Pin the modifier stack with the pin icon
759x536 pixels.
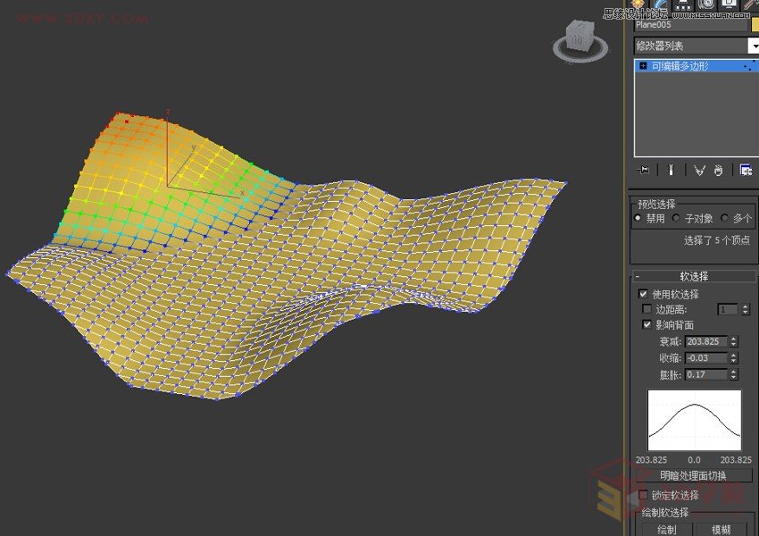pyautogui.click(x=643, y=170)
